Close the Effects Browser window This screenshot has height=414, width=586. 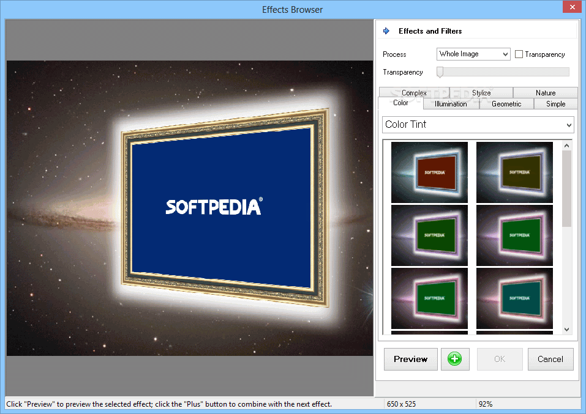click(x=573, y=7)
